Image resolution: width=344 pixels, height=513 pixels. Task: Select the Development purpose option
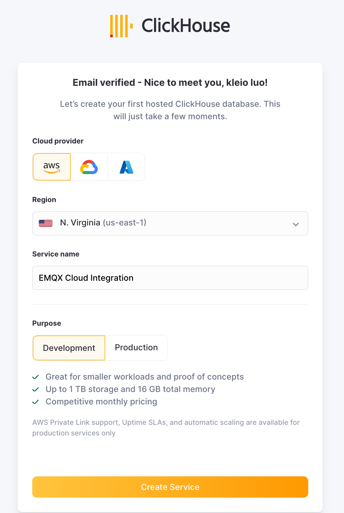(69, 348)
